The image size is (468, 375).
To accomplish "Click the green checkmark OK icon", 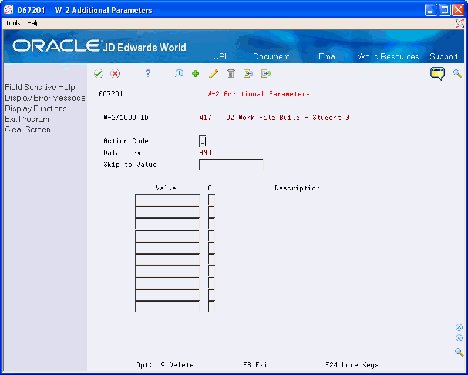I will click(x=99, y=73).
